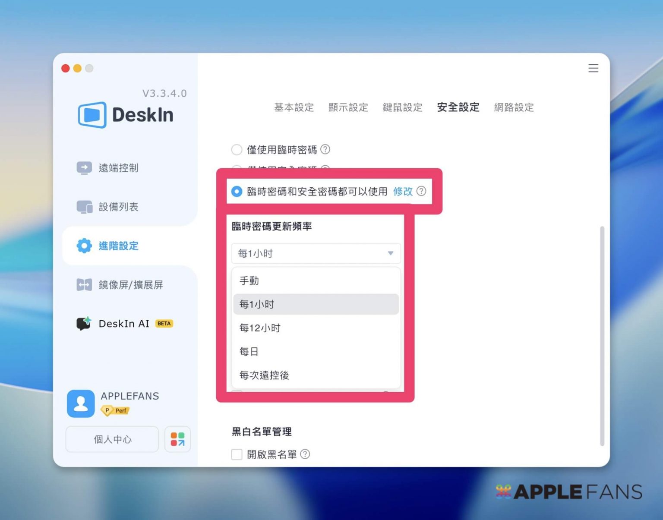663x520 pixels.
Task: Open the 個人中心 button
Action: (x=112, y=439)
